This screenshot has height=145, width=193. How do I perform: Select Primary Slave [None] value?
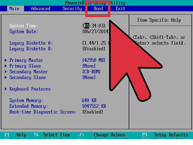[89, 66]
